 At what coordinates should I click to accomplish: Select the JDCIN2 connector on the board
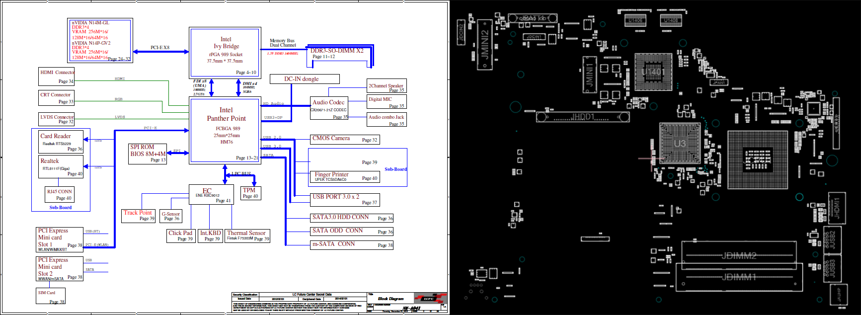point(461,31)
